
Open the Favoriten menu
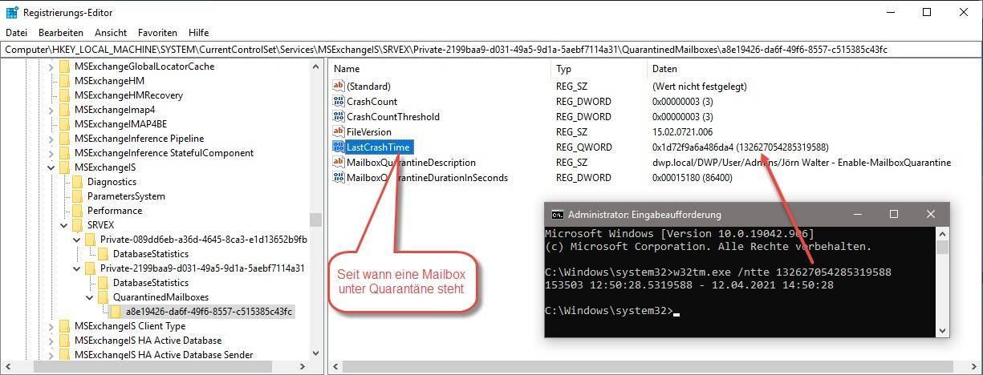coord(157,33)
